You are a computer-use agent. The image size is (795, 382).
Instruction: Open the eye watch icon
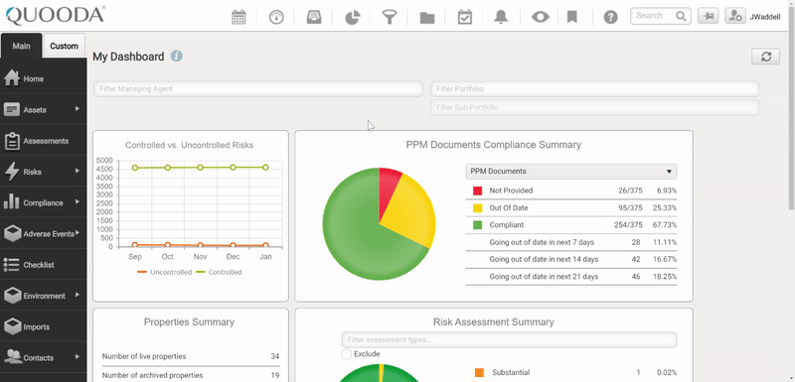[x=540, y=17]
